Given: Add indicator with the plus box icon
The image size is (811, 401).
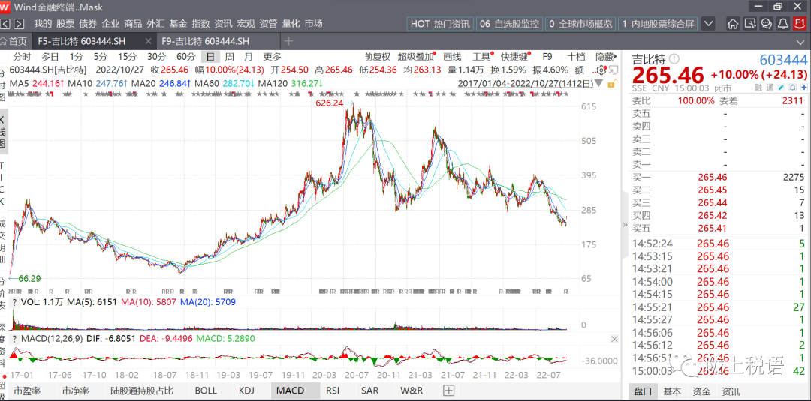Looking at the screenshot, I should point(448,391).
